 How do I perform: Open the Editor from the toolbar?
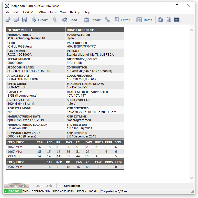[122, 20]
